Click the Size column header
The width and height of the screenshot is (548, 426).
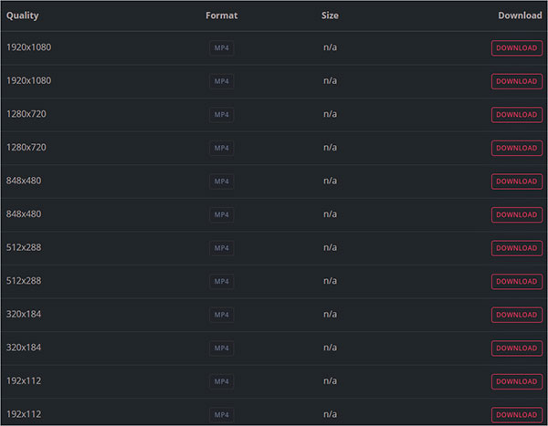(x=330, y=16)
